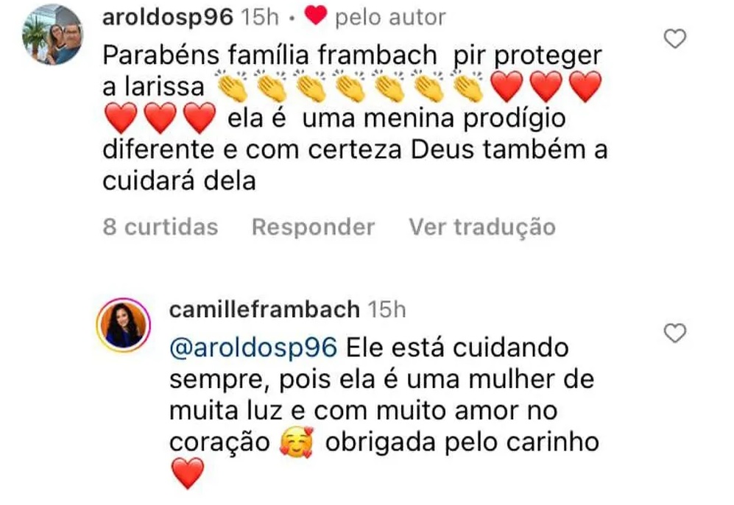This screenshot has height=505, width=734.
Task: Like the aroldosp96 comment with heart icon
Action: (x=674, y=38)
